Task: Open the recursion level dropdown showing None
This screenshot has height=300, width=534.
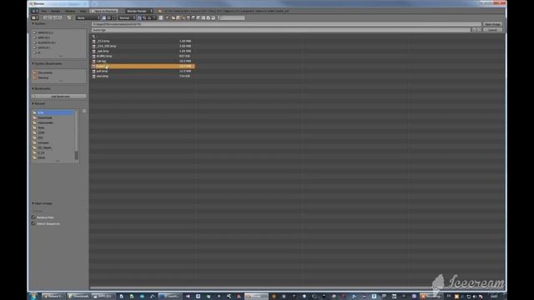Action: (88, 17)
